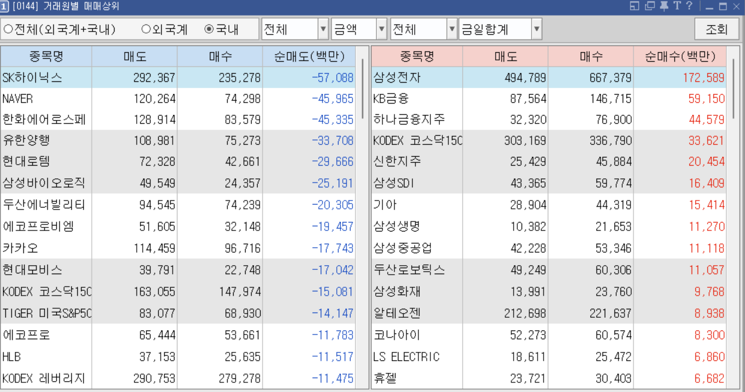The width and height of the screenshot is (745, 392).
Task: Select the 신한지주 row
Action: point(548,162)
